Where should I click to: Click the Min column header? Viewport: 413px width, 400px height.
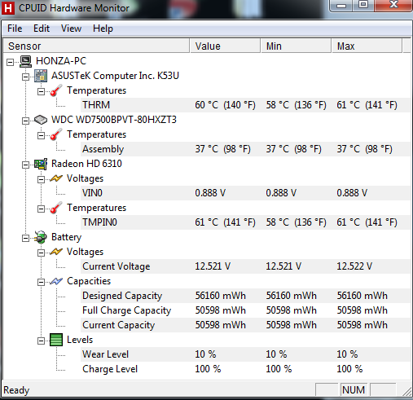tap(296, 46)
